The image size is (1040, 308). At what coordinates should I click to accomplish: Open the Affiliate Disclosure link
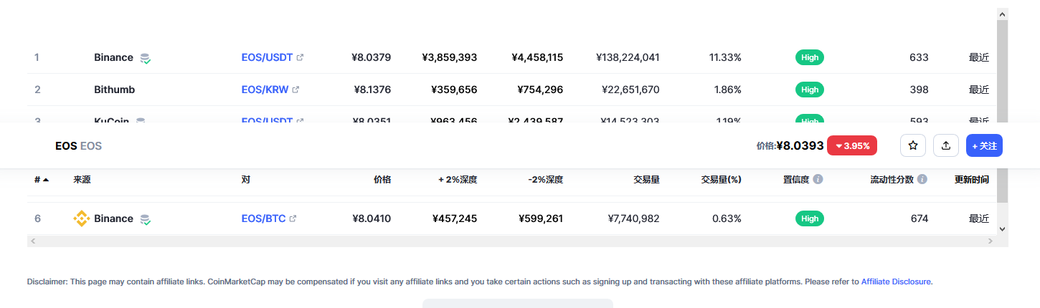click(x=897, y=281)
